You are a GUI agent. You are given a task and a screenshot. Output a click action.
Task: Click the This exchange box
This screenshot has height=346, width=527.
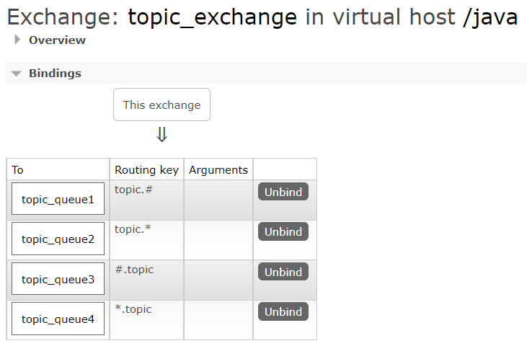click(x=161, y=105)
